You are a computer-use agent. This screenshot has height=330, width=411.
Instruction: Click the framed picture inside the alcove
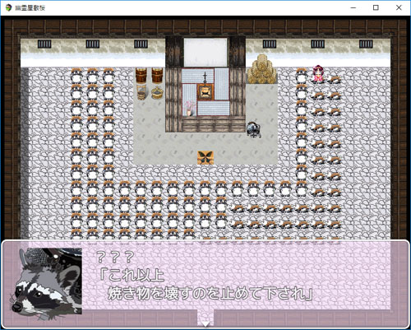[205, 92]
